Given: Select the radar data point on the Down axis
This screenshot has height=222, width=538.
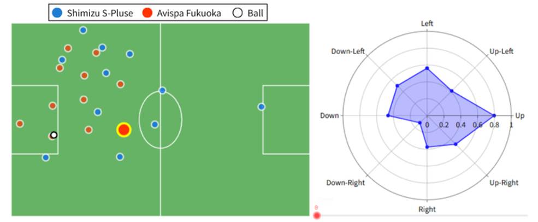Looking at the screenshot, I should pyautogui.click(x=388, y=115).
